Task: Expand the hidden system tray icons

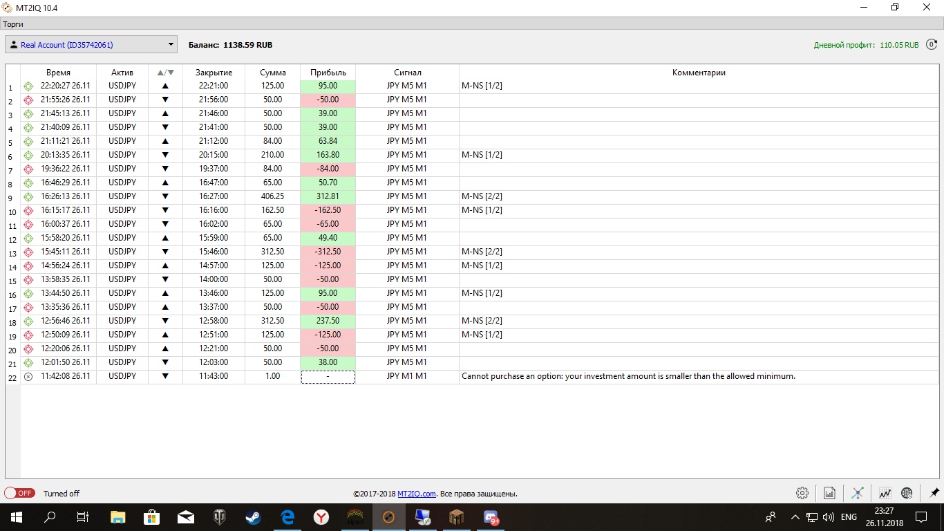Action: coord(795,516)
